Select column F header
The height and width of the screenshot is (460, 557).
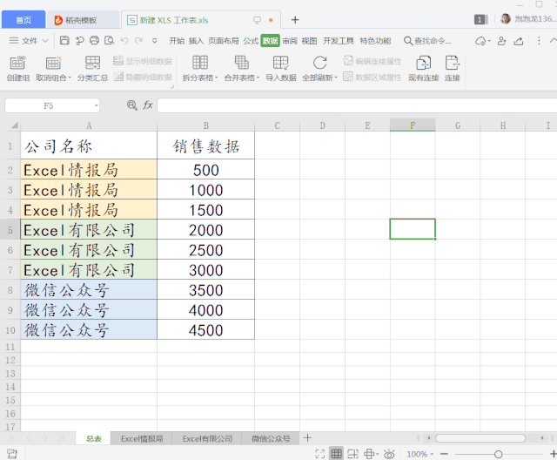point(413,125)
